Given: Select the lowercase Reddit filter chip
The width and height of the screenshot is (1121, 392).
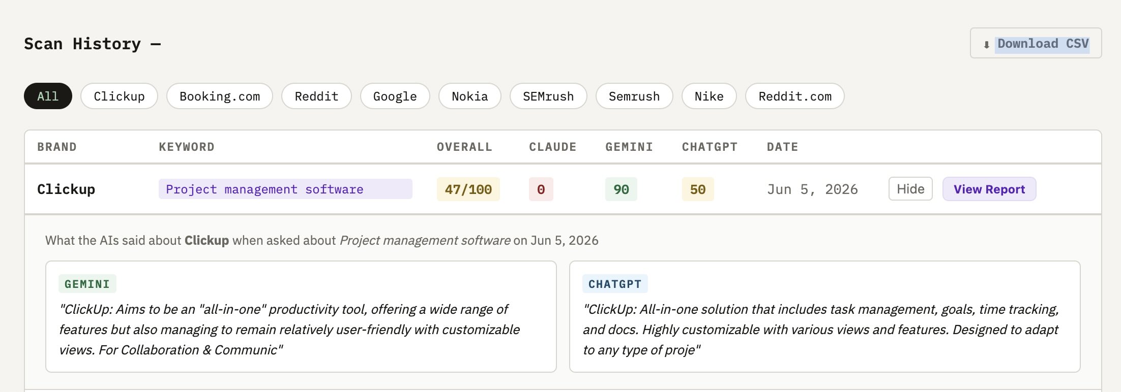Looking at the screenshot, I should pyautogui.click(x=316, y=96).
